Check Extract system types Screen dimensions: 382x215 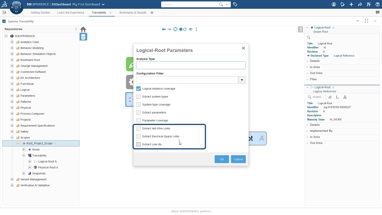[x=138, y=96]
